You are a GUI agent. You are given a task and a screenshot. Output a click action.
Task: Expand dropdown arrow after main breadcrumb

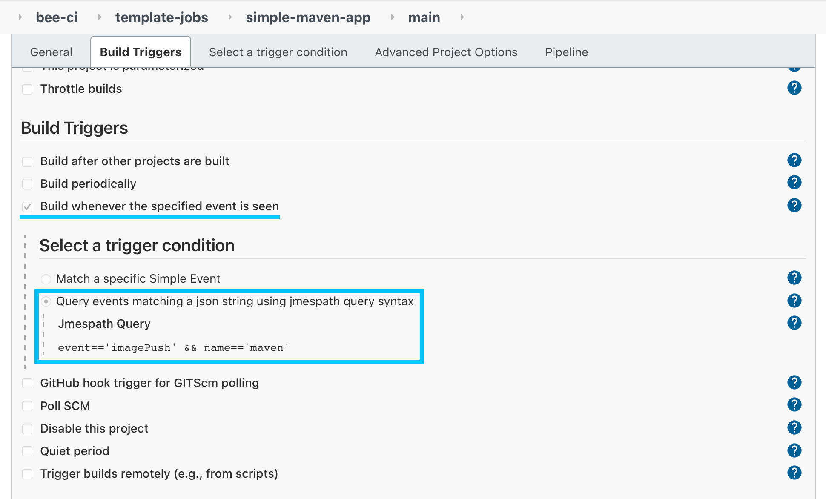[462, 17]
